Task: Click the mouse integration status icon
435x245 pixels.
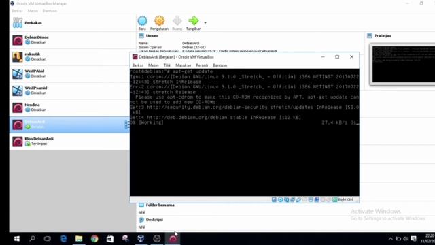Action: point(329,199)
